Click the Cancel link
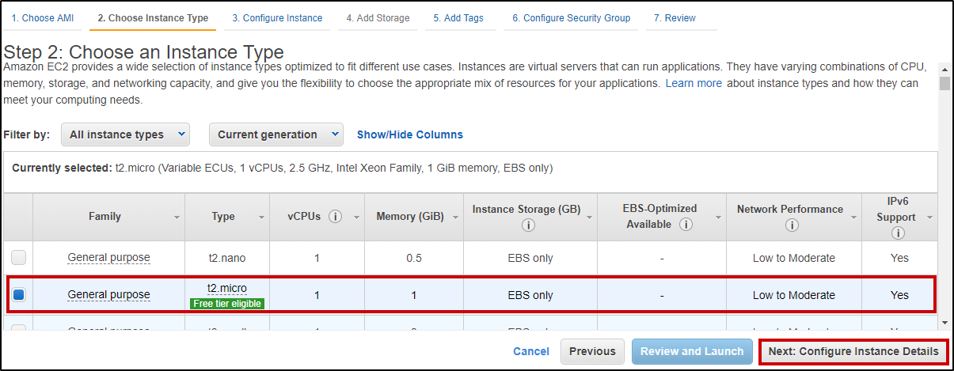954x371 pixels. click(x=531, y=351)
